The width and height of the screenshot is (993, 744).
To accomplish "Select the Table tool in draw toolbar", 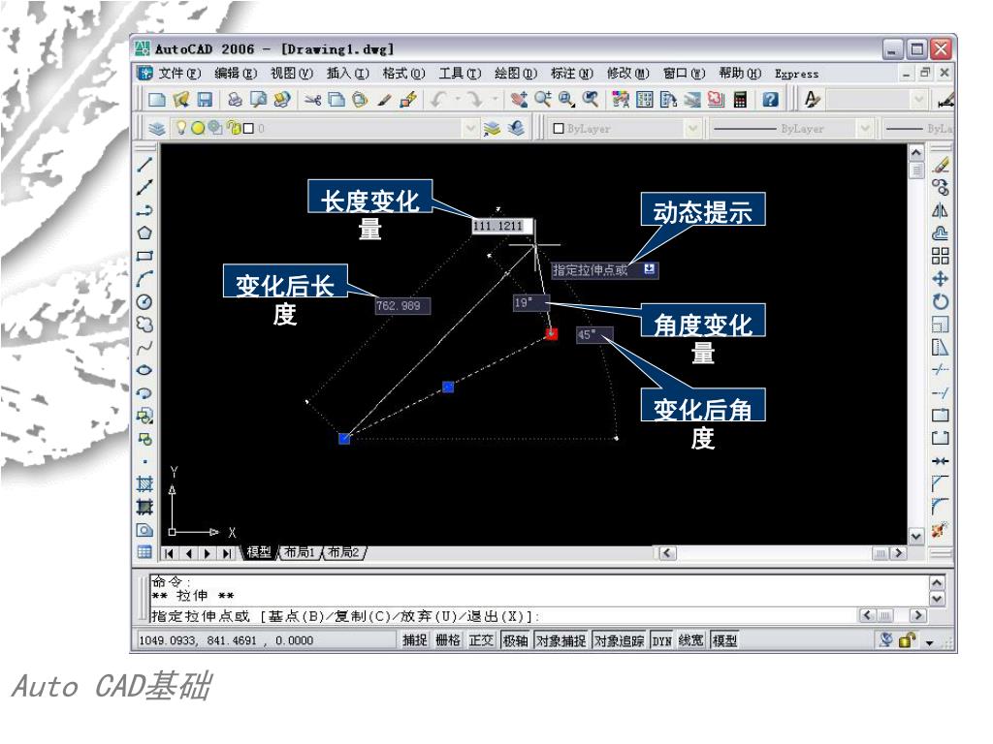I will [x=145, y=551].
